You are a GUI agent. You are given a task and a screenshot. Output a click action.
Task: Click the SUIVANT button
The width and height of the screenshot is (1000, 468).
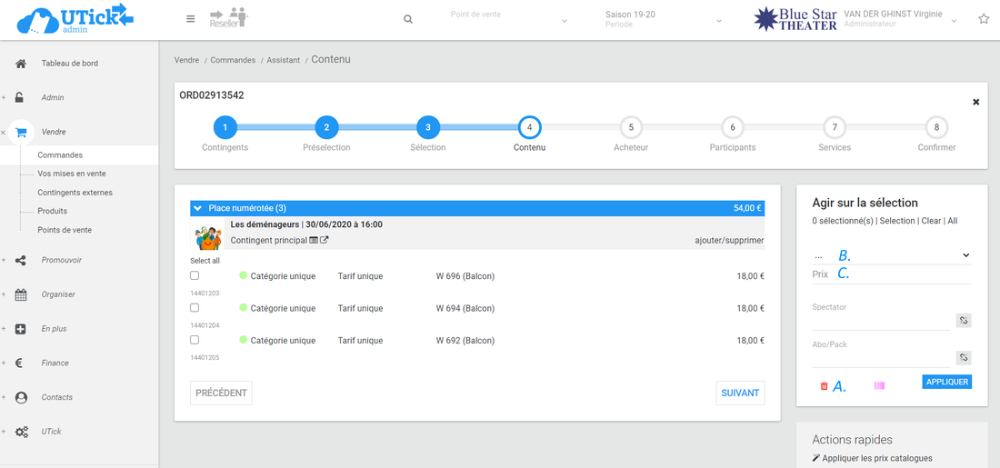pyautogui.click(x=740, y=393)
